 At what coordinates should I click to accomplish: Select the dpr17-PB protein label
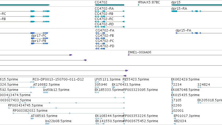point(39,41)
